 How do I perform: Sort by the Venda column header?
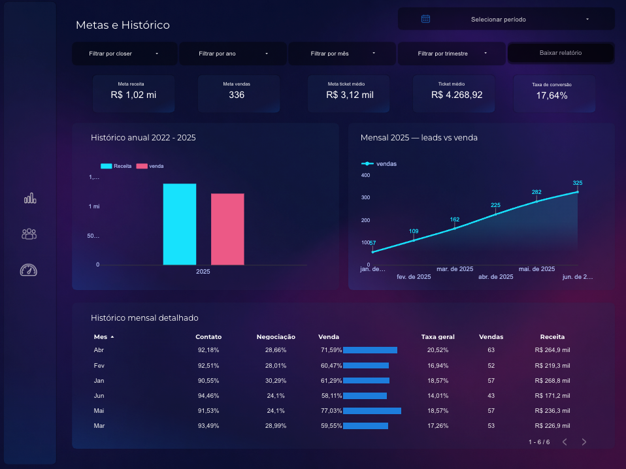(x=329, y=337)
